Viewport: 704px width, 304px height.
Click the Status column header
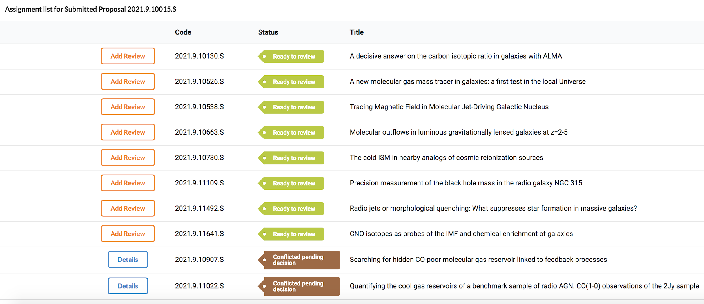point(268,32)
